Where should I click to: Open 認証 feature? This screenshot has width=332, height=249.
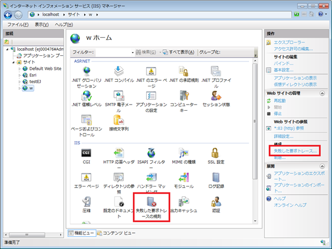click(216, 205)
